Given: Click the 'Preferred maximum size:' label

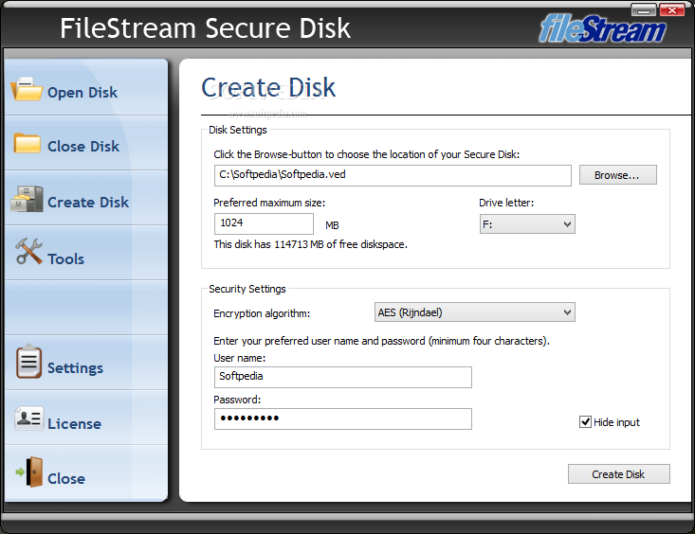Looking at the screenshot, I should tap(269, 203).
